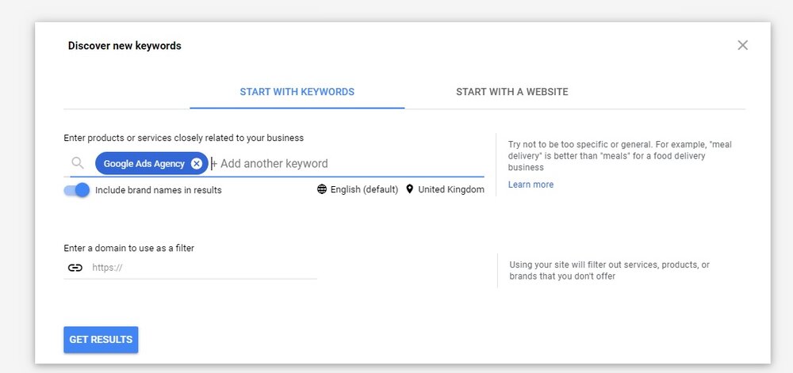Viewport: 793px width, 373px height.
Task: Toggle Include brand names in results
Action: click(77, 190)
